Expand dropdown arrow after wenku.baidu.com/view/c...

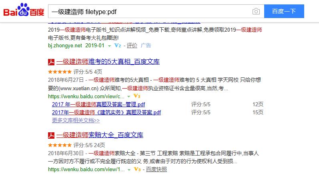pos(129,97)
